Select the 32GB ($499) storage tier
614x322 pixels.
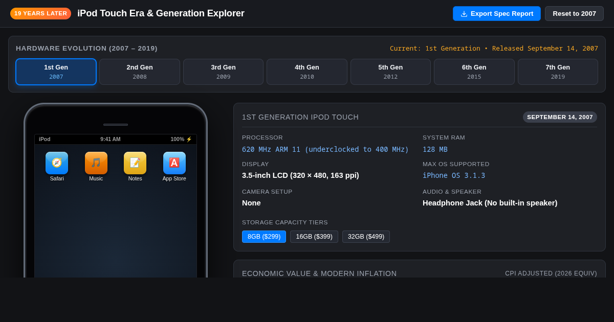(366, 237)
